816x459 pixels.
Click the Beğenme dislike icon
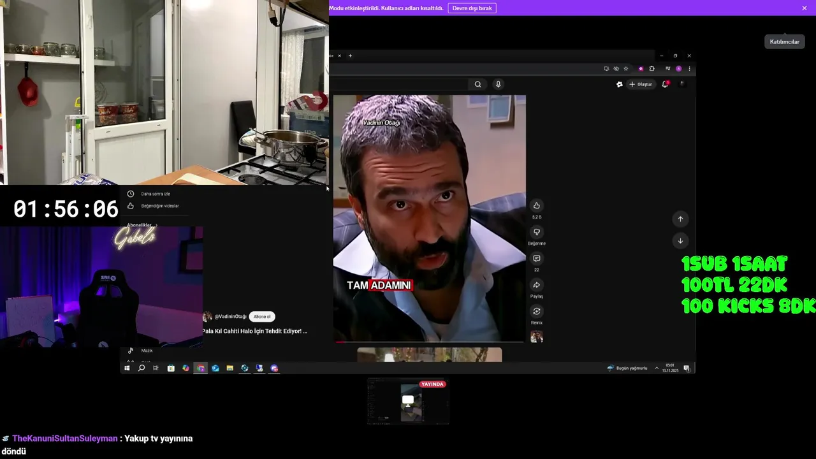[536, 232]
